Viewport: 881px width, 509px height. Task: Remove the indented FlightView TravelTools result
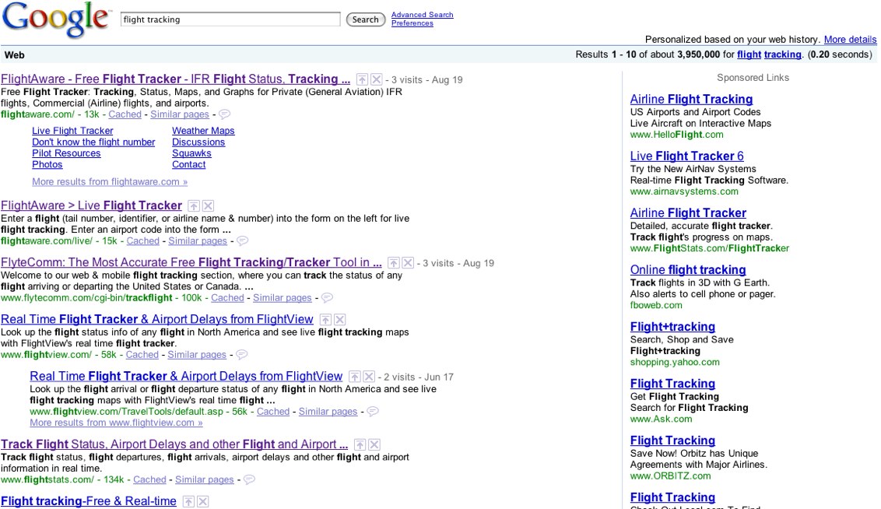click(369, 377)
